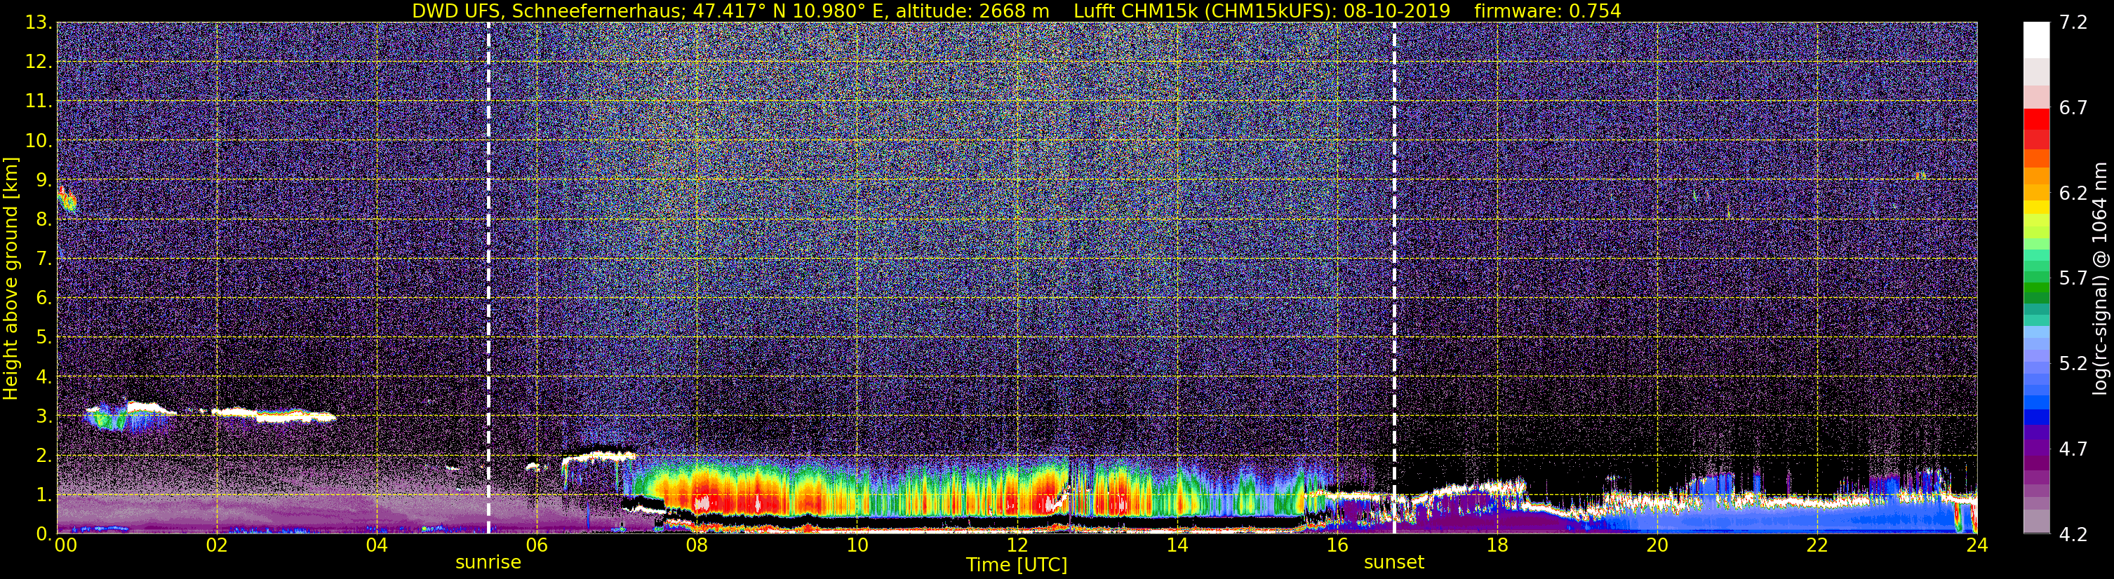
Task: Click the 'sunset' label below the axis
Action: click(1394, 561)
